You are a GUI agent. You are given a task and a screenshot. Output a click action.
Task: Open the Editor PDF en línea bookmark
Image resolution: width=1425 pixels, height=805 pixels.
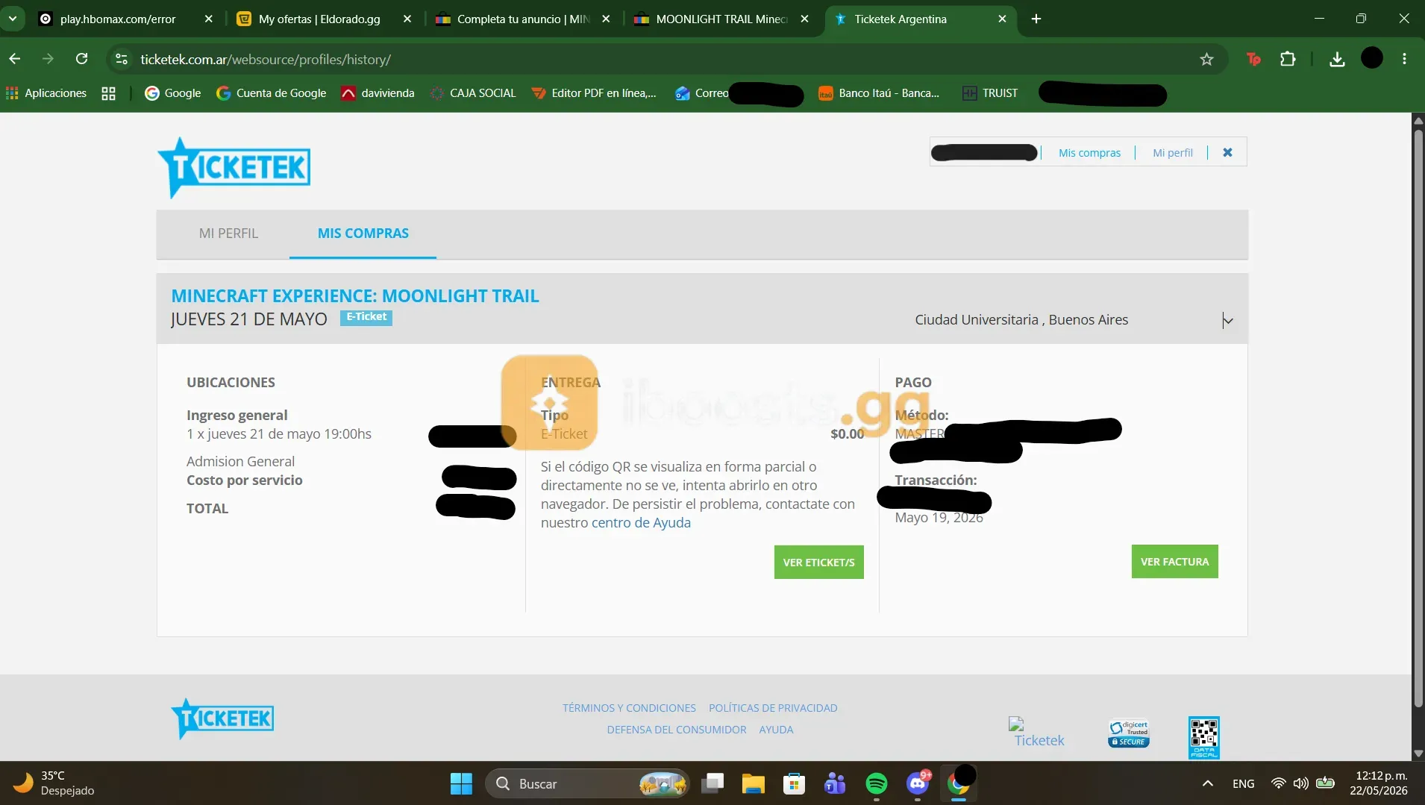(x=594, y=93)
